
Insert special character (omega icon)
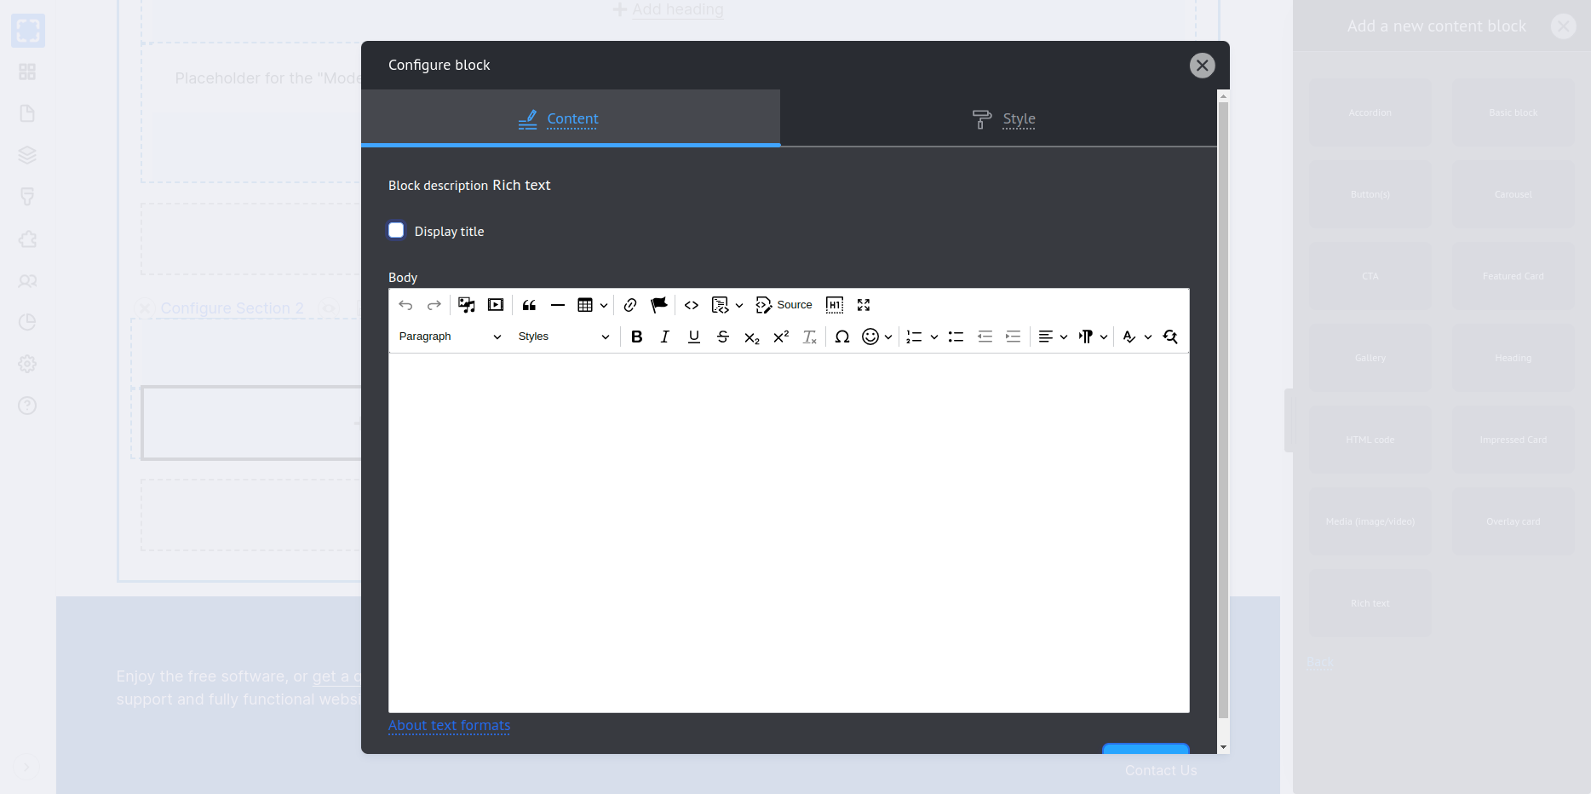(841, 337)
